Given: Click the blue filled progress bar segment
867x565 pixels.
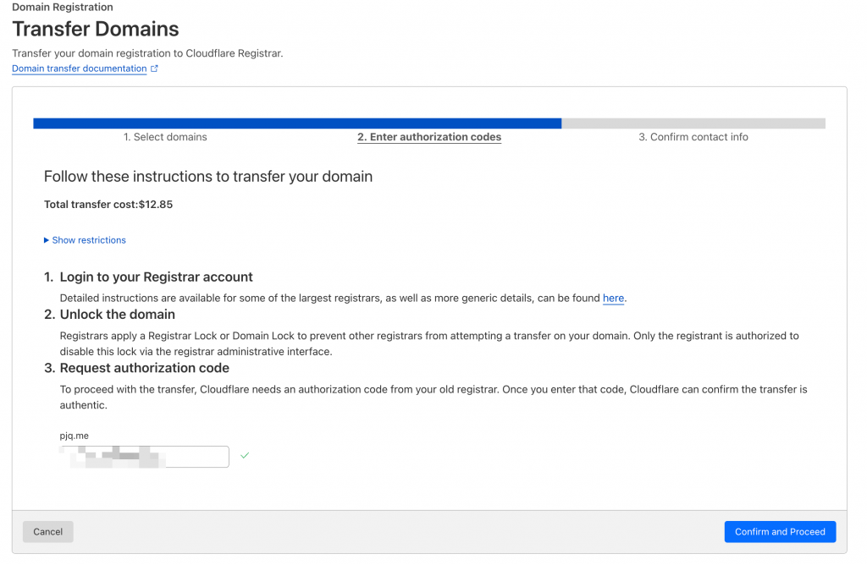Looking at the screenshot, I should coord(296,123).
